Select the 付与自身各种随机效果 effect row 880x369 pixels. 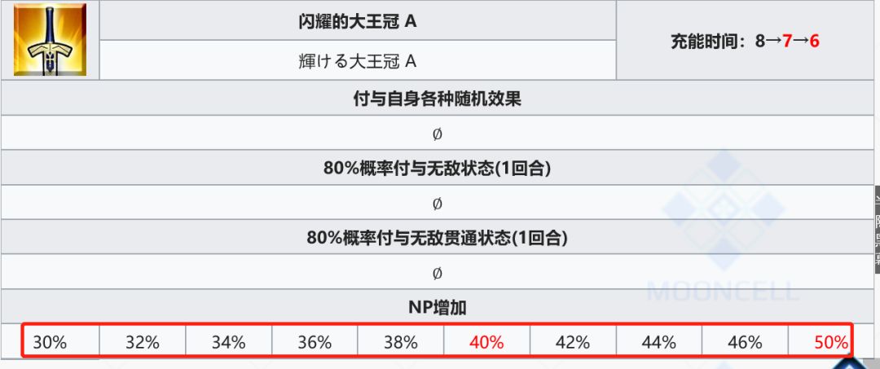437,99
